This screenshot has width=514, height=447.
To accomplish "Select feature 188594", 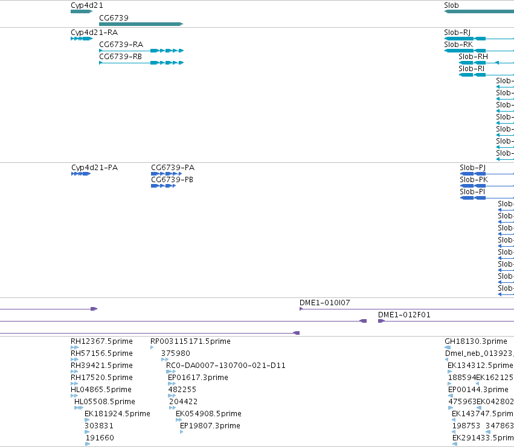I will click(451, 384).
